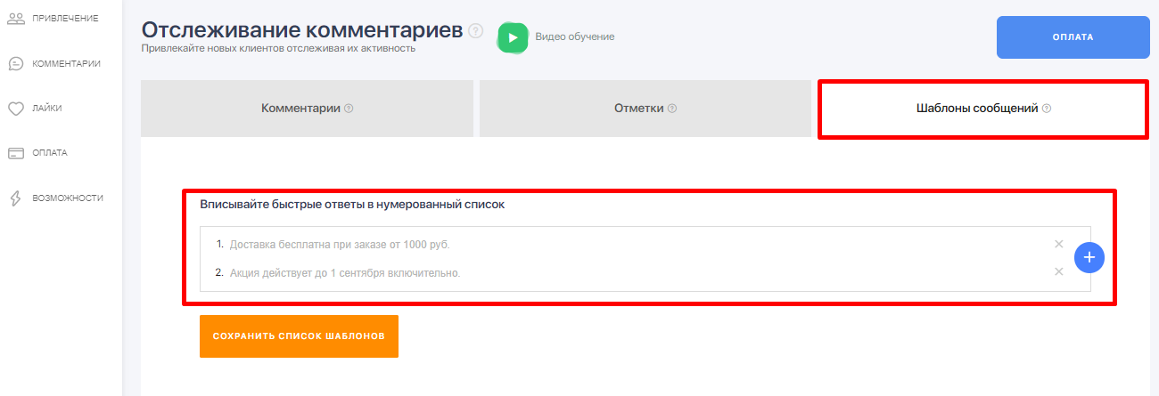Add a new template with the blue plus button

coord(1089,257)
